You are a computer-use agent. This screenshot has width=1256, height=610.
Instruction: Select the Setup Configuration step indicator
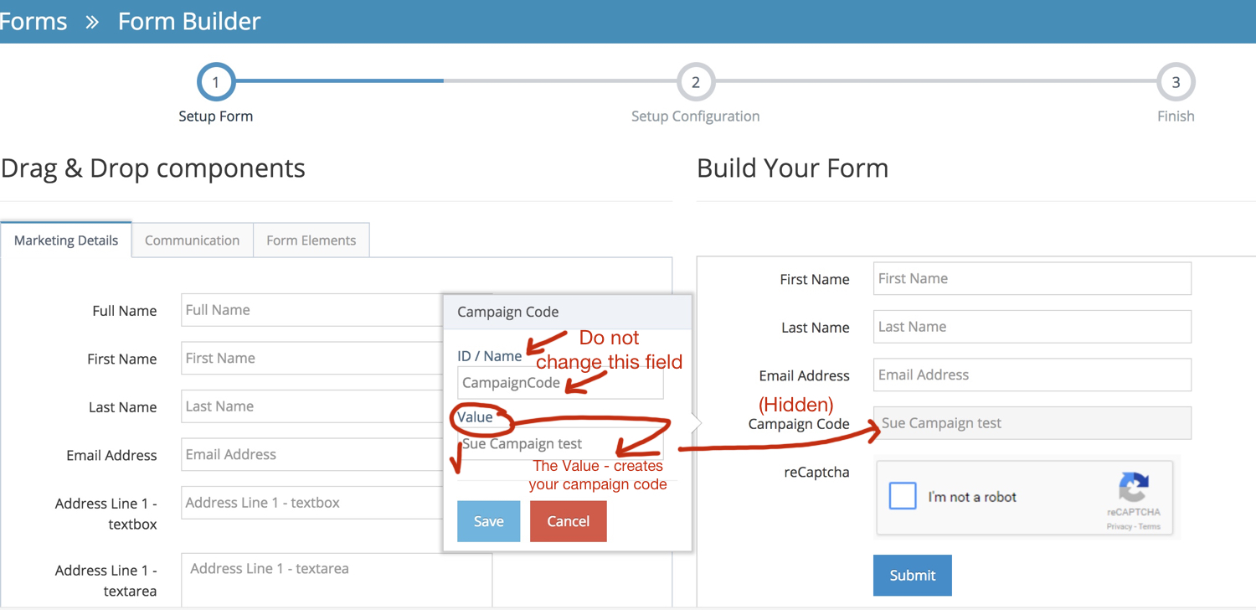point(695,81)
